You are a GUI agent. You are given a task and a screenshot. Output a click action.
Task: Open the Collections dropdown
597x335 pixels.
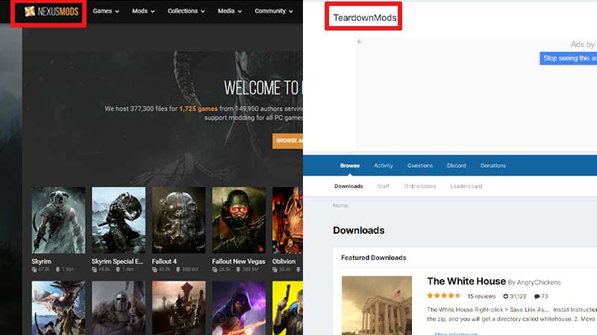[x=186, y=11]
